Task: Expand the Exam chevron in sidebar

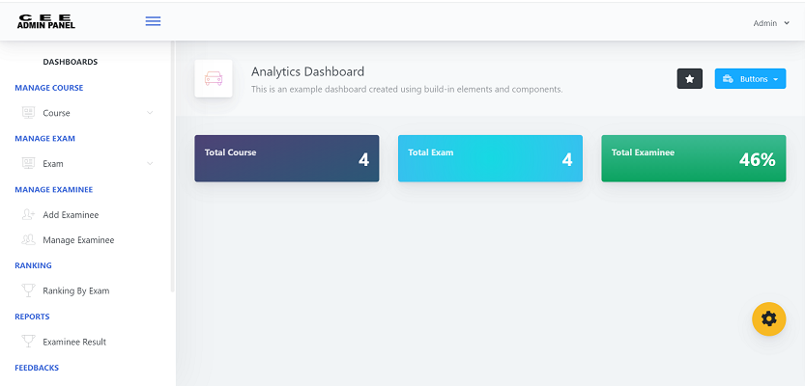Action: 150,163
